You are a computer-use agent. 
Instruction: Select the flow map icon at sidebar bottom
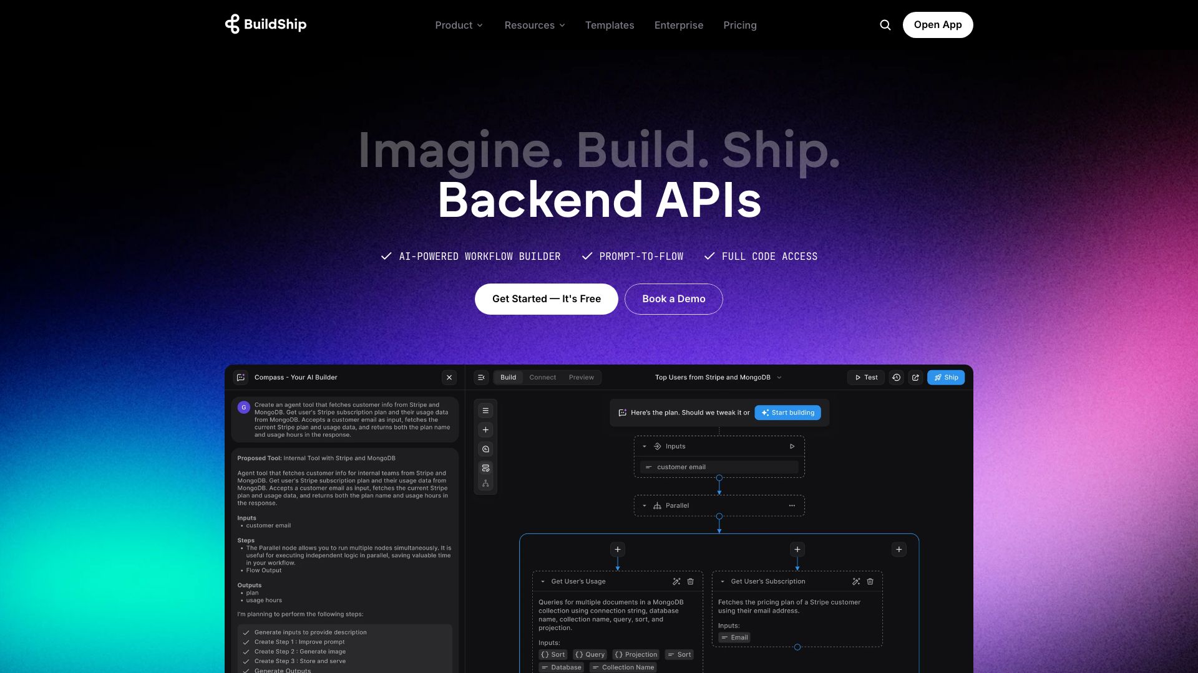[x=485, y=483]
